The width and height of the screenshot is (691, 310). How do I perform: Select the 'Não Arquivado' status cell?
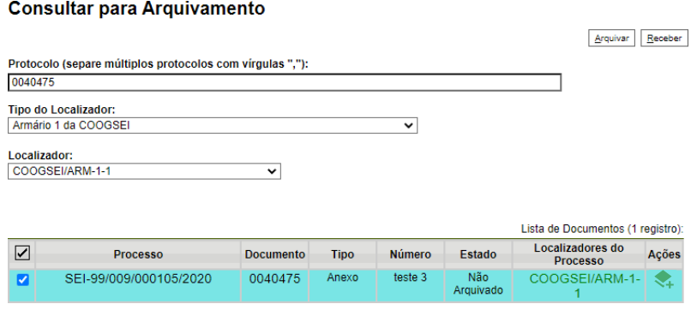(478, 284)
